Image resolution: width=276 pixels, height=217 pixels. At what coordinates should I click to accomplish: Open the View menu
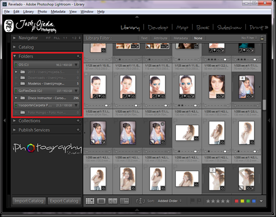[73, 12]
